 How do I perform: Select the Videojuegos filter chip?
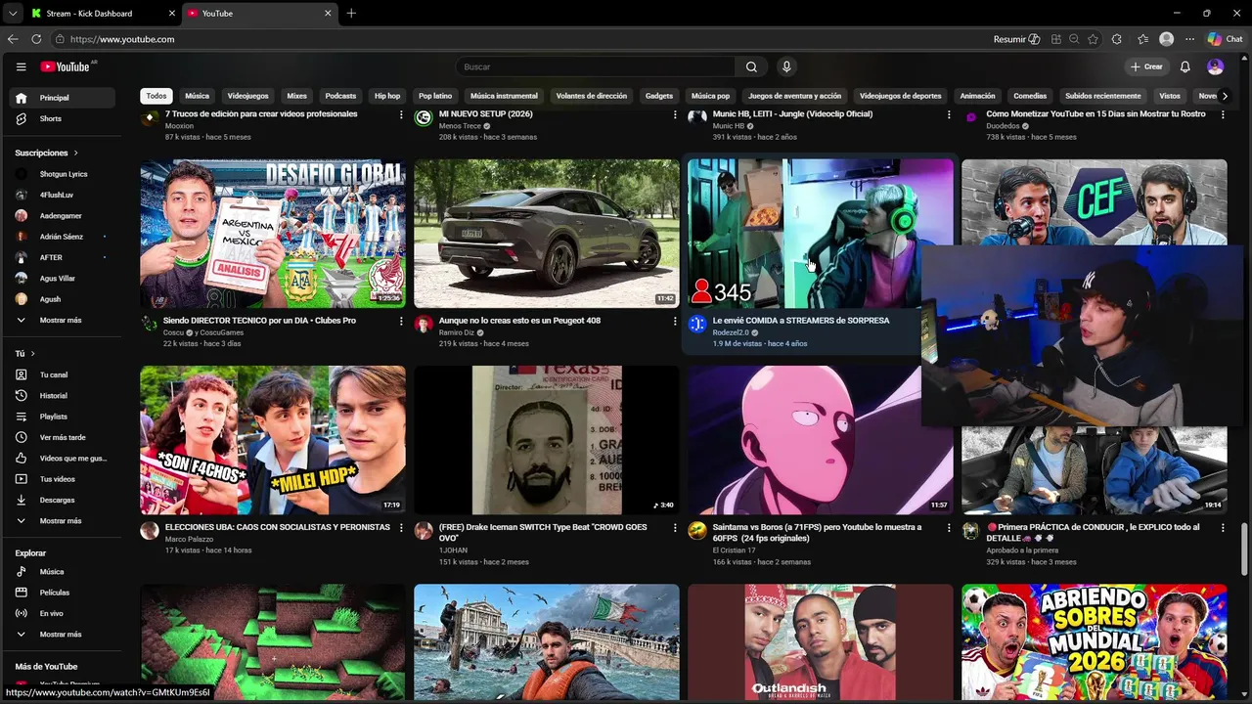247,96
